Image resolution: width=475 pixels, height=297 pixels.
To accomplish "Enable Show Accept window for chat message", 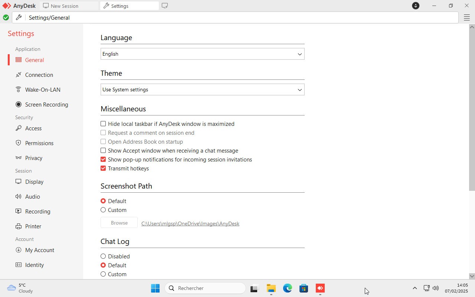I will (103, 150).
